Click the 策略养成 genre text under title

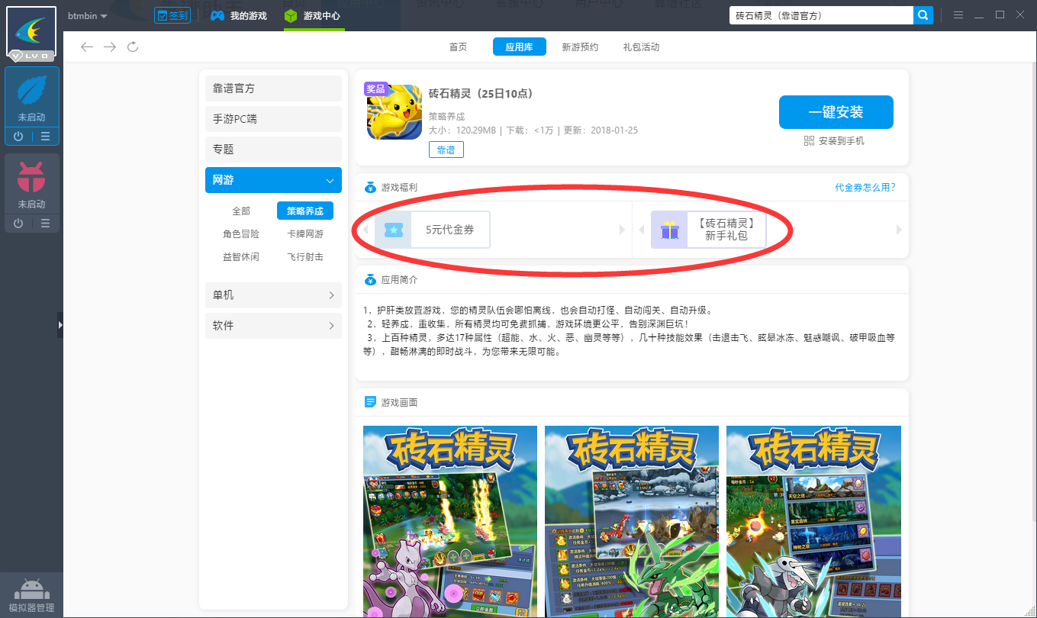[x=446, y=117]
